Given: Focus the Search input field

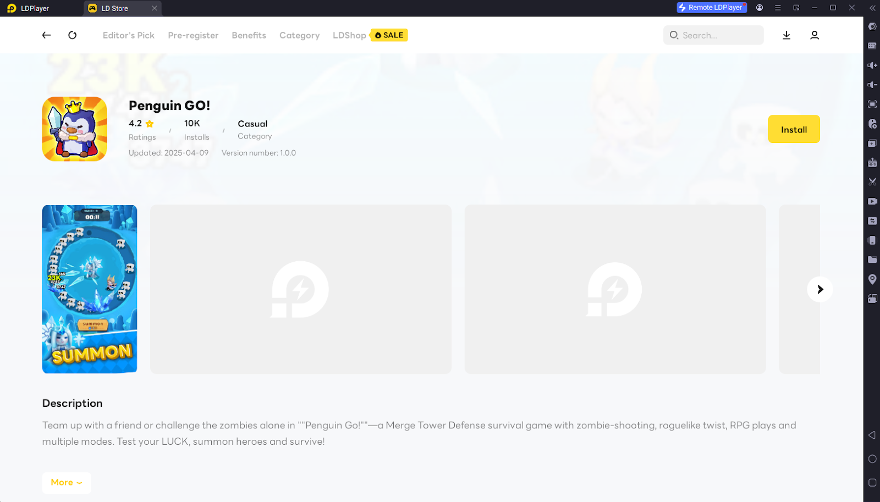Looking at the screenshot, I should (713, 35).
